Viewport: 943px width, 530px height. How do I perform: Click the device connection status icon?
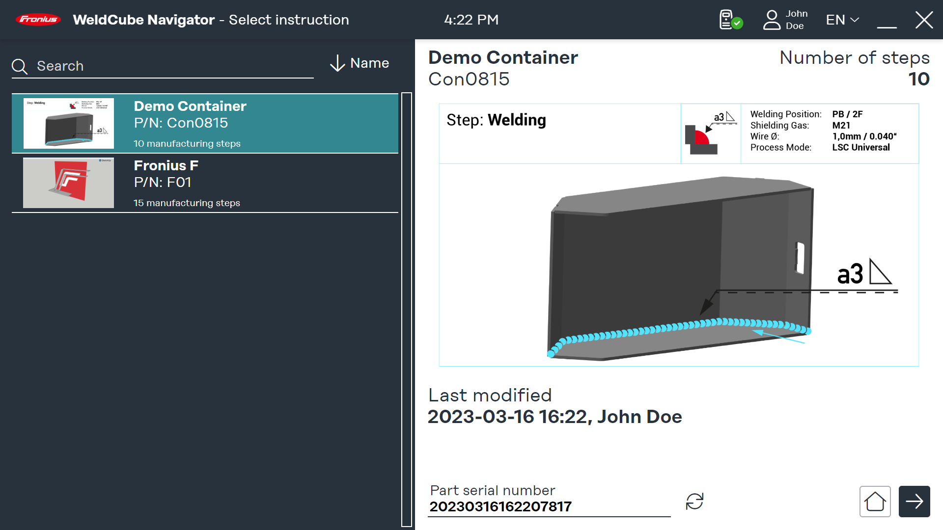tap(730, 20)
